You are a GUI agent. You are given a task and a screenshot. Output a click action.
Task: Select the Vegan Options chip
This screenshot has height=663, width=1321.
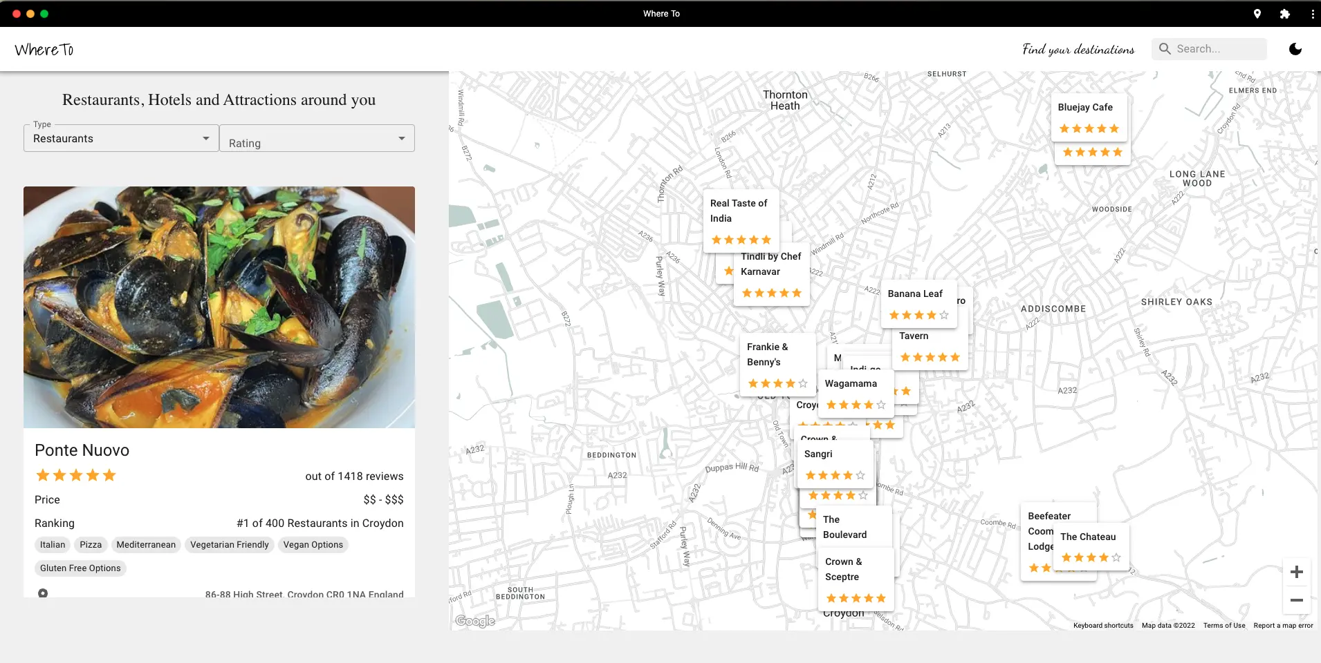(x=313, y=545)
